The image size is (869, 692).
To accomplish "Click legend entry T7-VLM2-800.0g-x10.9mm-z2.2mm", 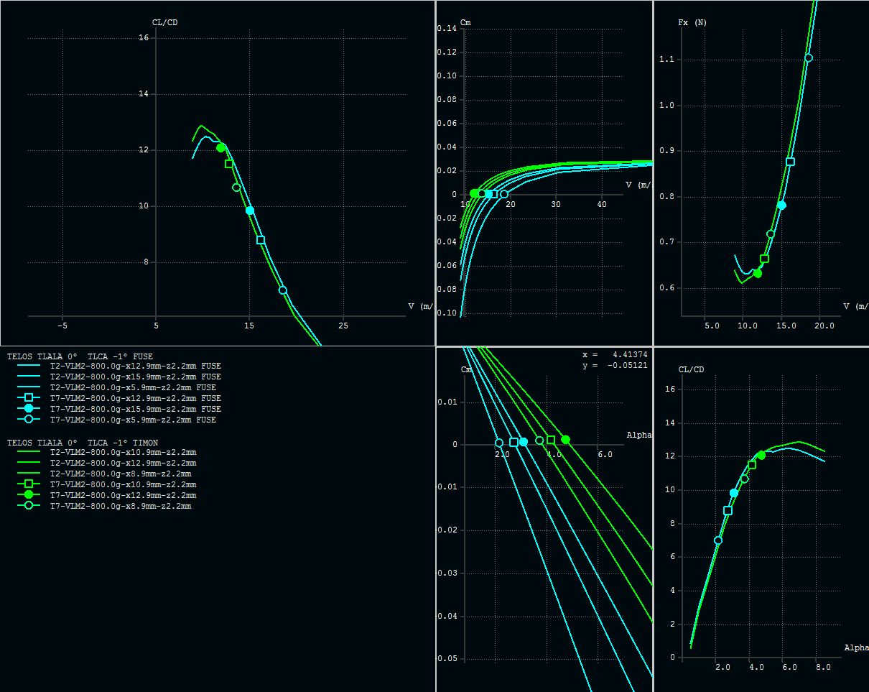I will point(123,485).
